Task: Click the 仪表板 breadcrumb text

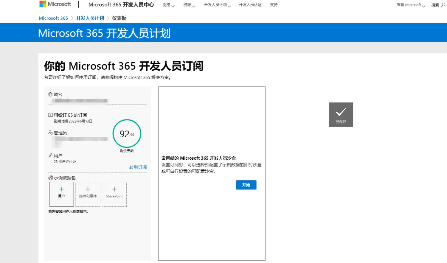Action: click(119, 18)
